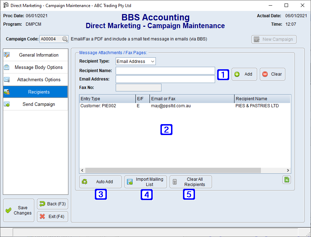
Task: Click the green plus Add icon
Action: (237, 74)
